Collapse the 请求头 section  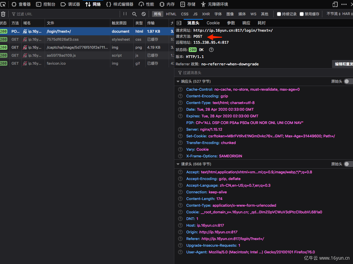[x=178, y=164]
